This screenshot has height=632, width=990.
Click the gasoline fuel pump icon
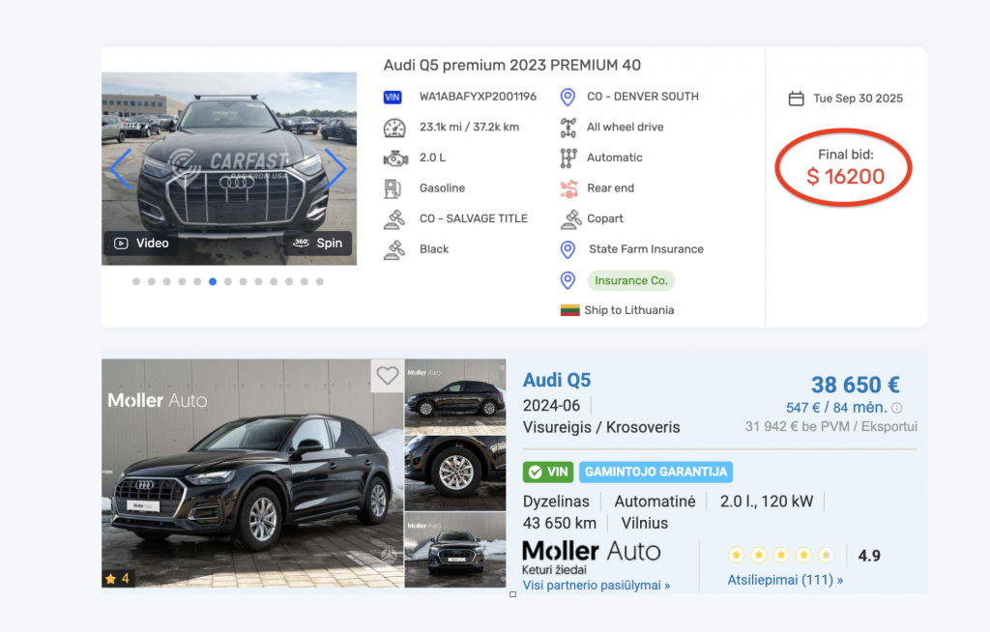pos(393,188)
